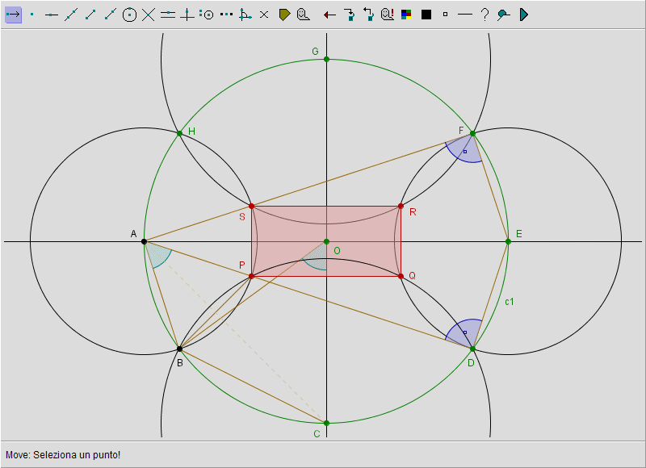This screenshot has height=468, width=646.
Task: Choose the small square point-style icon
Action: coord(446,15)
